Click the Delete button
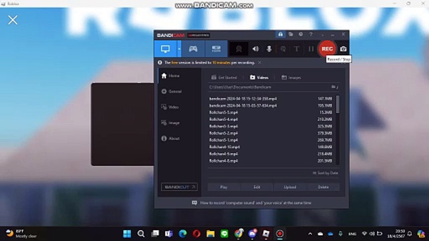Image resolution: width=429 pixels, height=241 pixels. coord(323,187)
